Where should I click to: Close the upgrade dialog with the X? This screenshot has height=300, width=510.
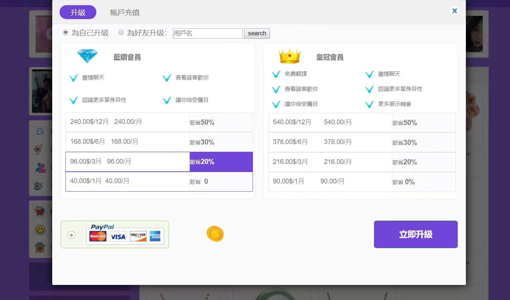click(x=454, y=11)
